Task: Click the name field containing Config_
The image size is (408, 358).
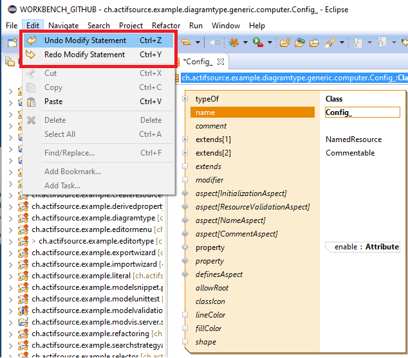Action: [x=362, y=112]
